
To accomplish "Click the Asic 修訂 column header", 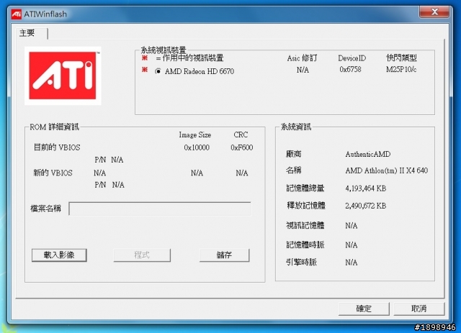I will click(x=303, y=58).
